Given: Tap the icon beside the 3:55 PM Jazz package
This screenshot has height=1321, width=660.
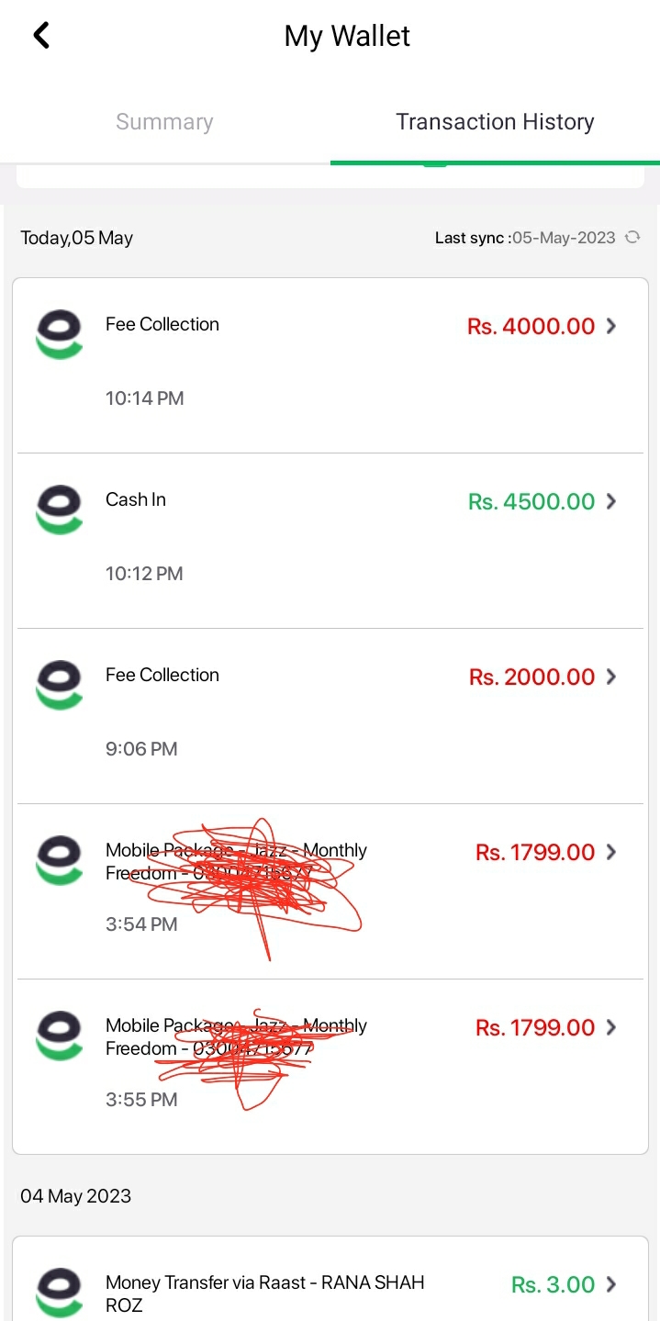Looking at the screenshot, I should point(59,1036).
